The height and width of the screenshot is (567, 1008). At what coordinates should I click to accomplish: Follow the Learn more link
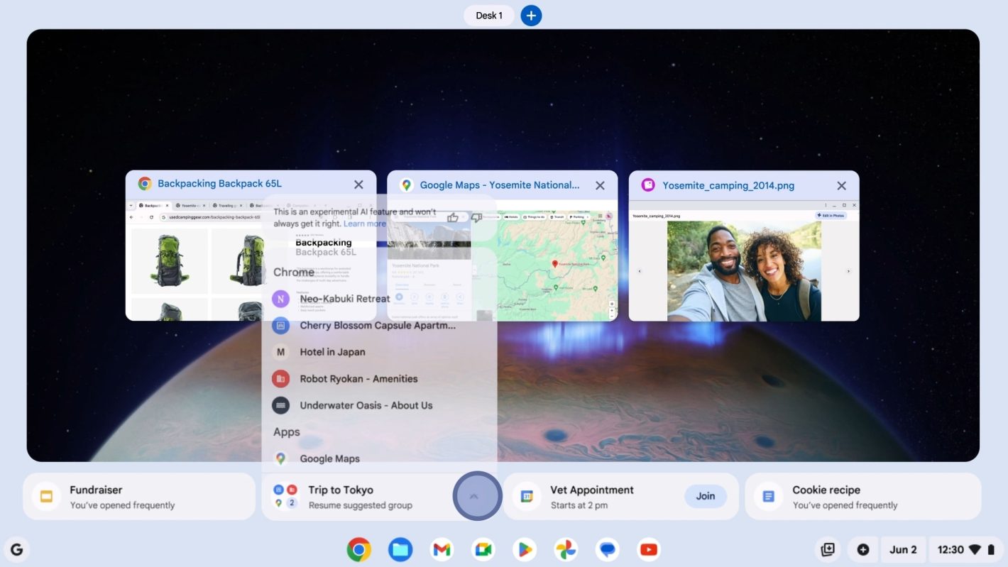[x=365, y=224]
